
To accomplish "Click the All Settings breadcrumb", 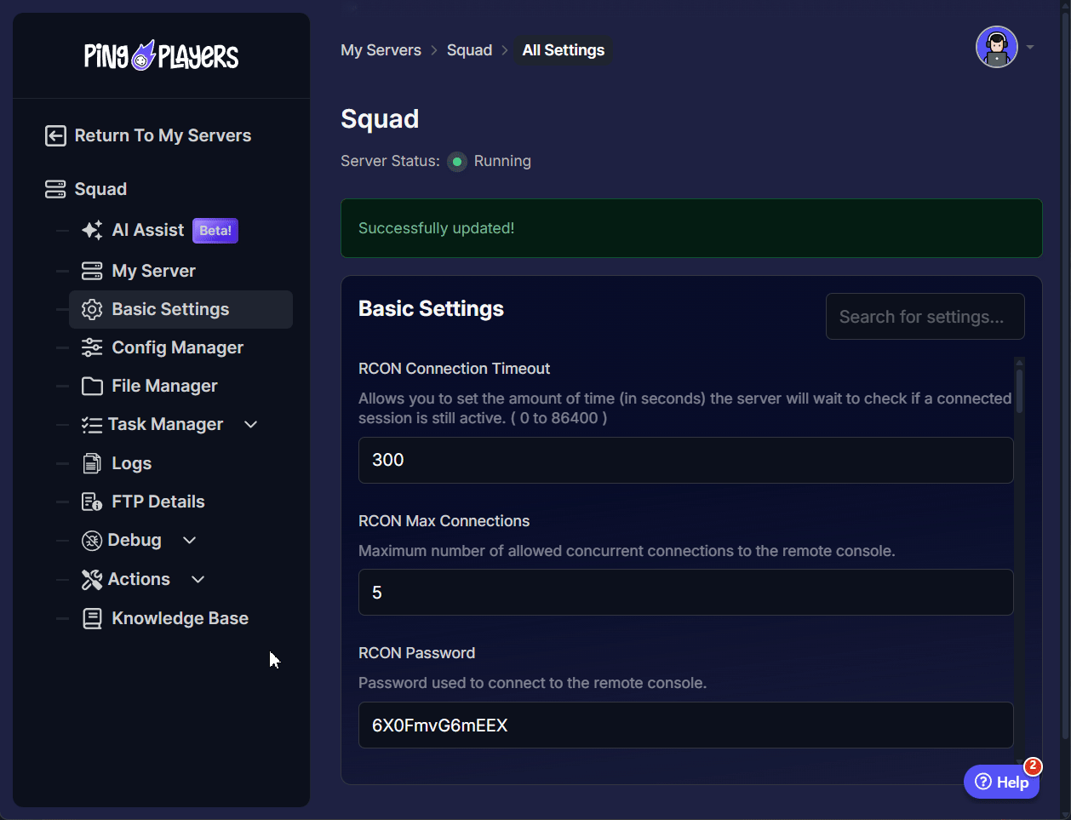I will tap(564, 50).
